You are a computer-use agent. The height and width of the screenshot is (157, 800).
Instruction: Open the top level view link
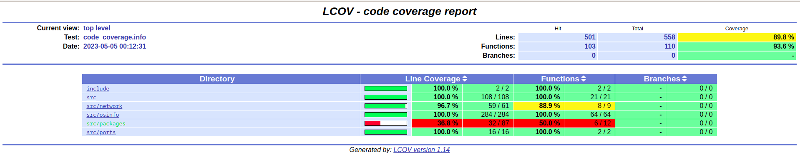pos(97,28)
